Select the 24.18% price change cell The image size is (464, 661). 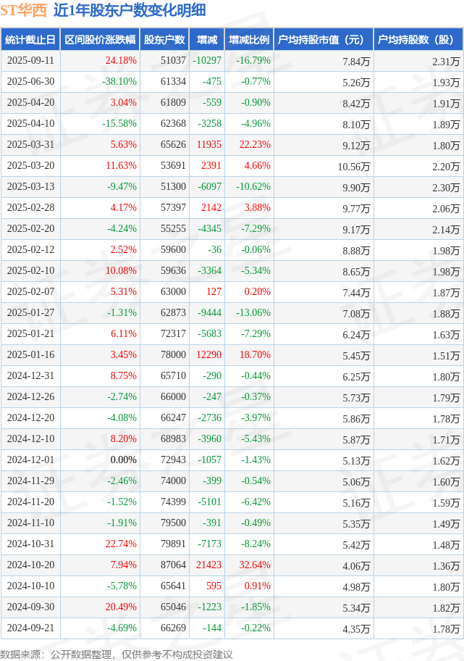coord(121,61)
